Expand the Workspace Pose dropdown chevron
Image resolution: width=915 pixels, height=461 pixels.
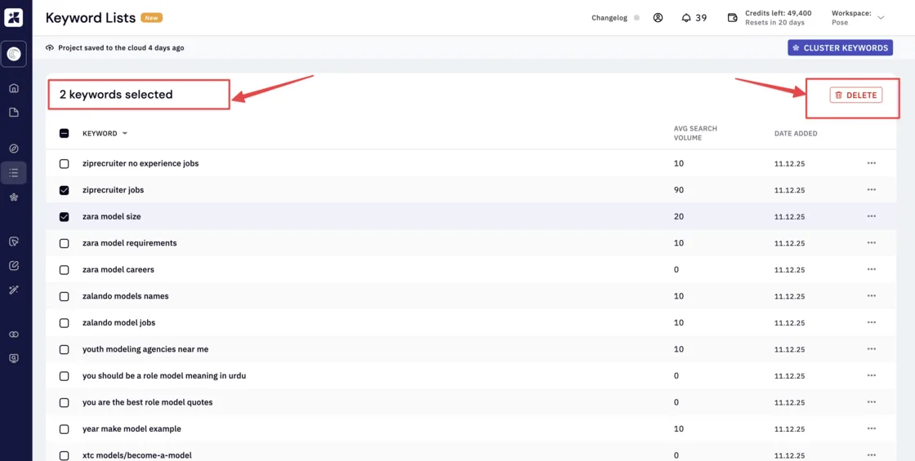882,17
